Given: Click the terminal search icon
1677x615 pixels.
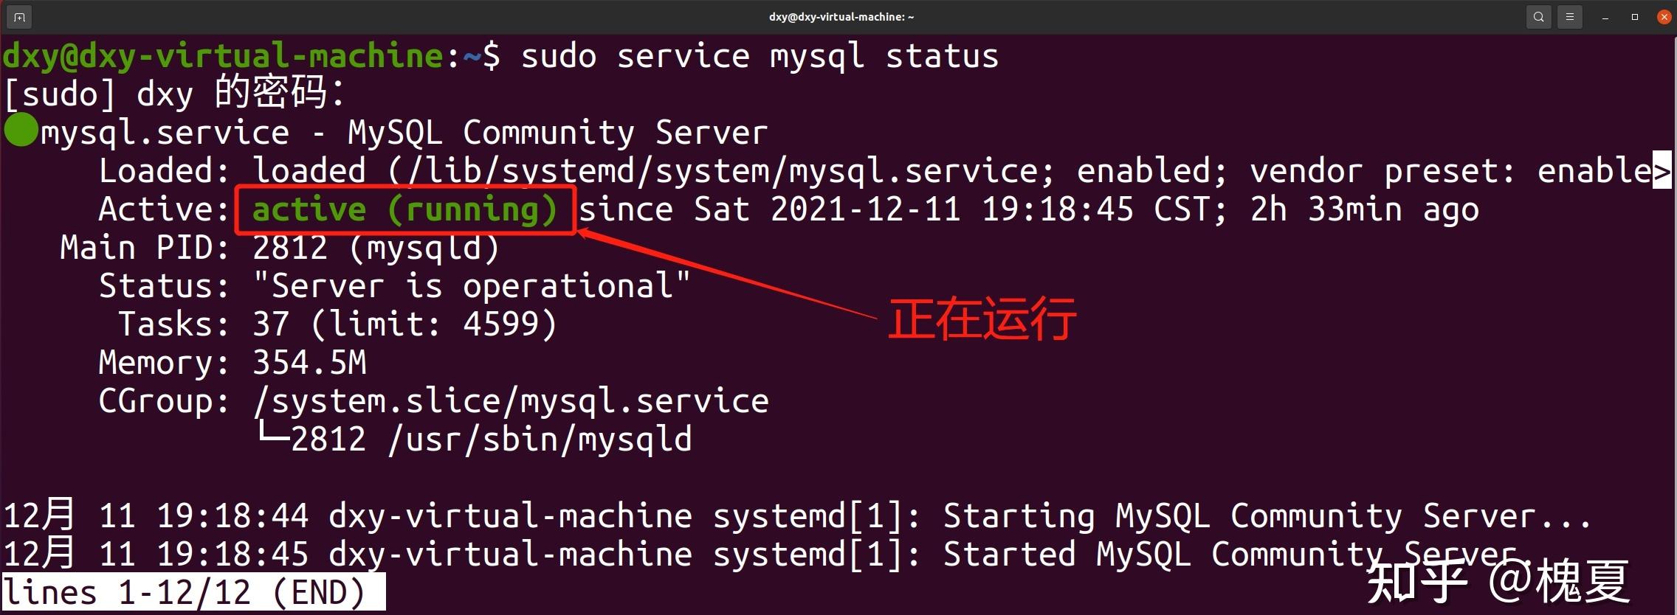Looking at the screenshot, I should [x=1538, y=17].
